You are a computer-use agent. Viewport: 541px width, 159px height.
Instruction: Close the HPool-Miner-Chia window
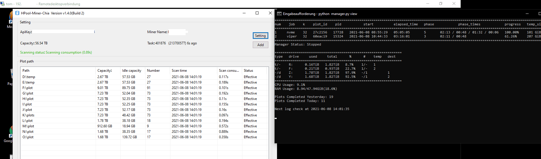270,13
